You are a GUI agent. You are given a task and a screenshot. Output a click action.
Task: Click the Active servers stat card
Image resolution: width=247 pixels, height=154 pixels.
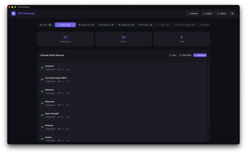pyautogui.click(x=123, y=39)
